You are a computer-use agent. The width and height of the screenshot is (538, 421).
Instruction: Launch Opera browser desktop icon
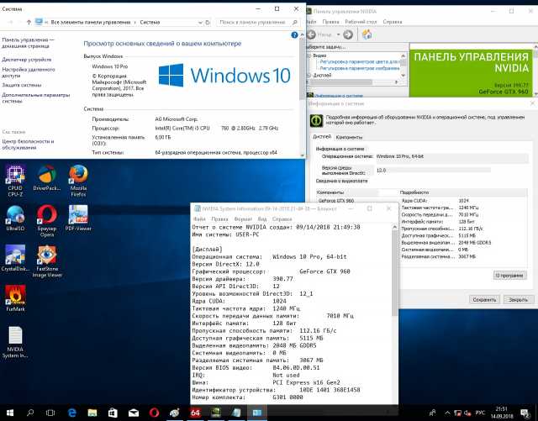pyautogui.click(x=47, y=221)
